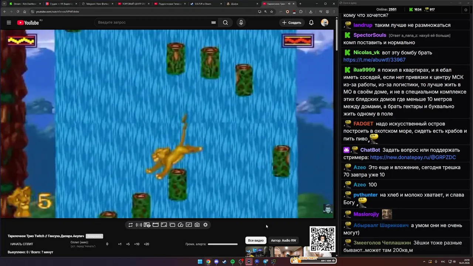Take video screenshot with camera icon
Image resolution: width=473 pixels, height=266 pixels.
point(197,225)
